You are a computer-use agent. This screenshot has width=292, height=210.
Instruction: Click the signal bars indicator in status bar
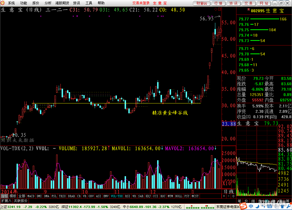pos(200,207)
